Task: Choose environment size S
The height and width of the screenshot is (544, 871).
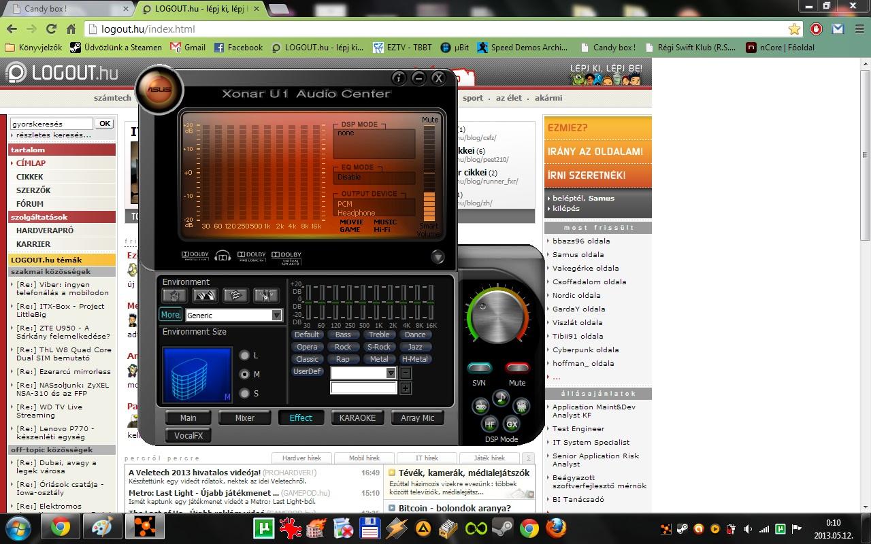Action: (x=245, y=393)
